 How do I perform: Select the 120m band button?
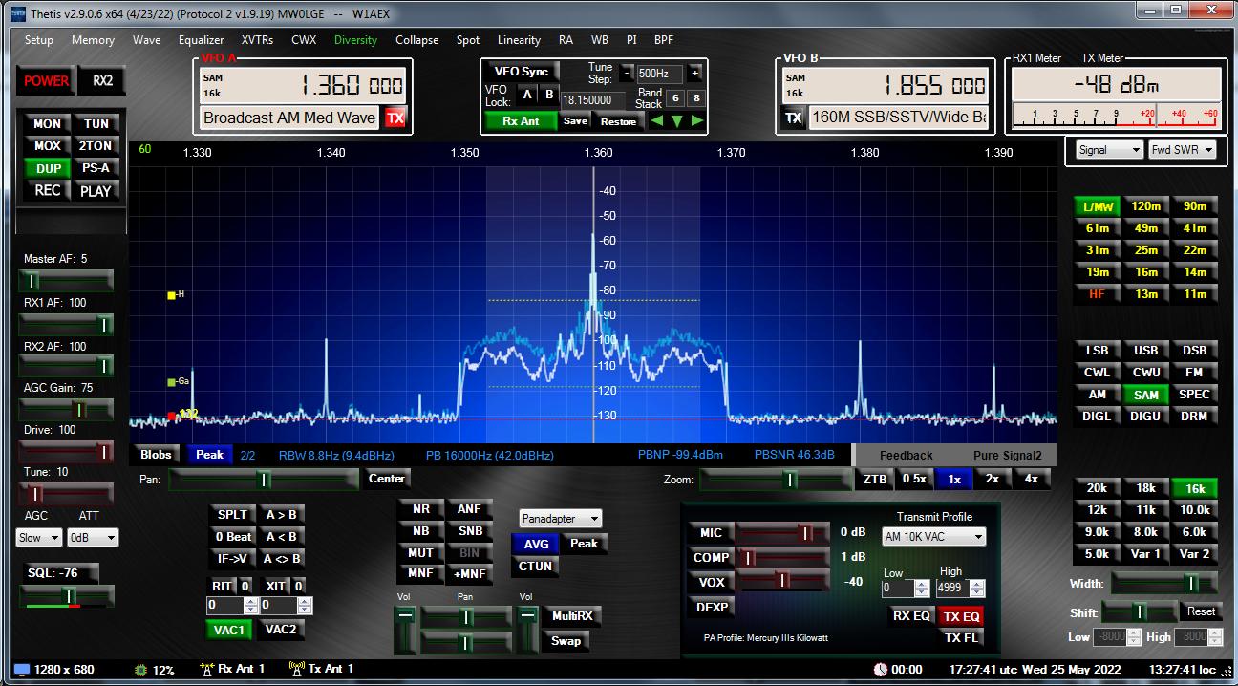click(x=1145, y=206)
